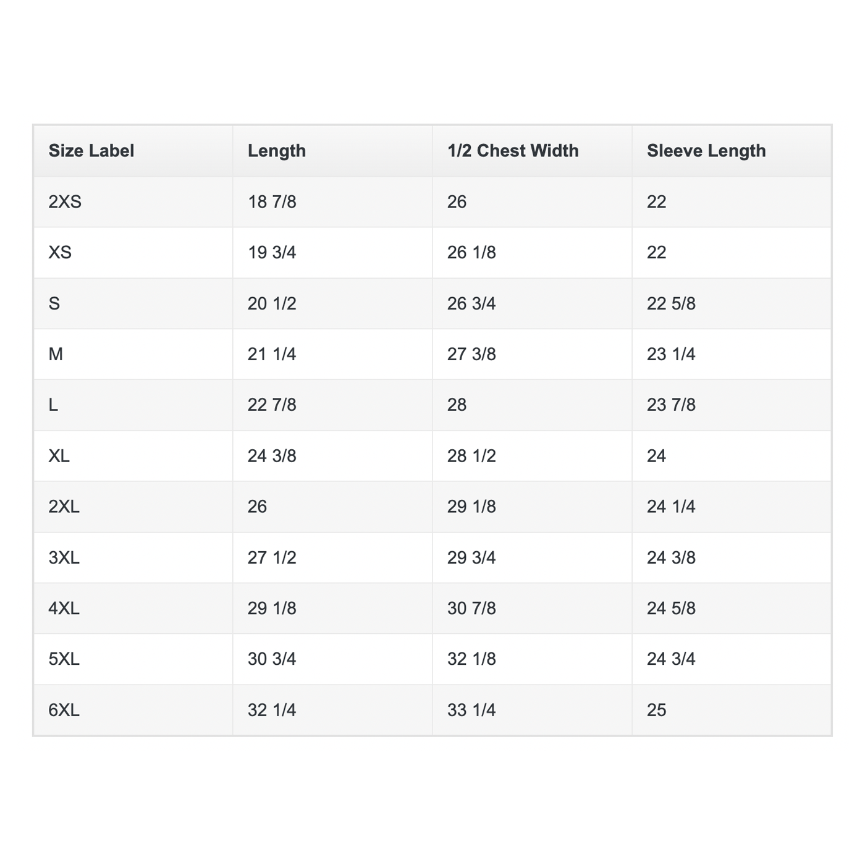Select the XS size label cell
This screenshot has height=865, width=865.
coord(60,253)
